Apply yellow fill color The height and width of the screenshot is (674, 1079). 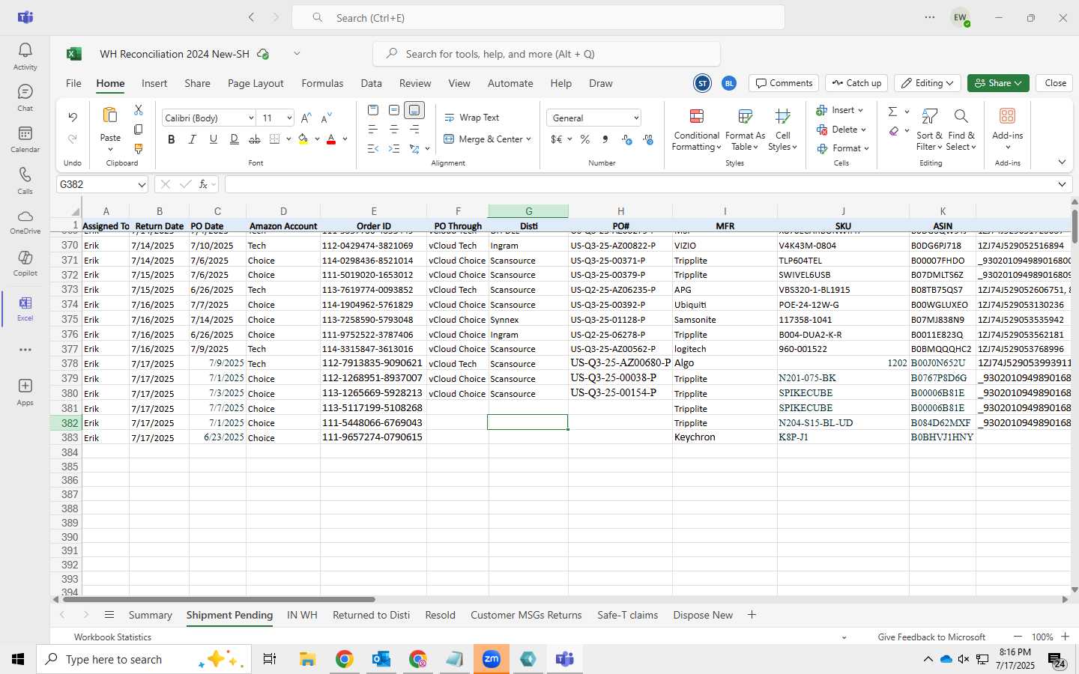tap(303, 139)
